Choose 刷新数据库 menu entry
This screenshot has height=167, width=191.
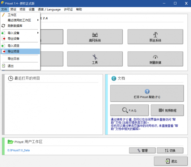pos(20,26)
